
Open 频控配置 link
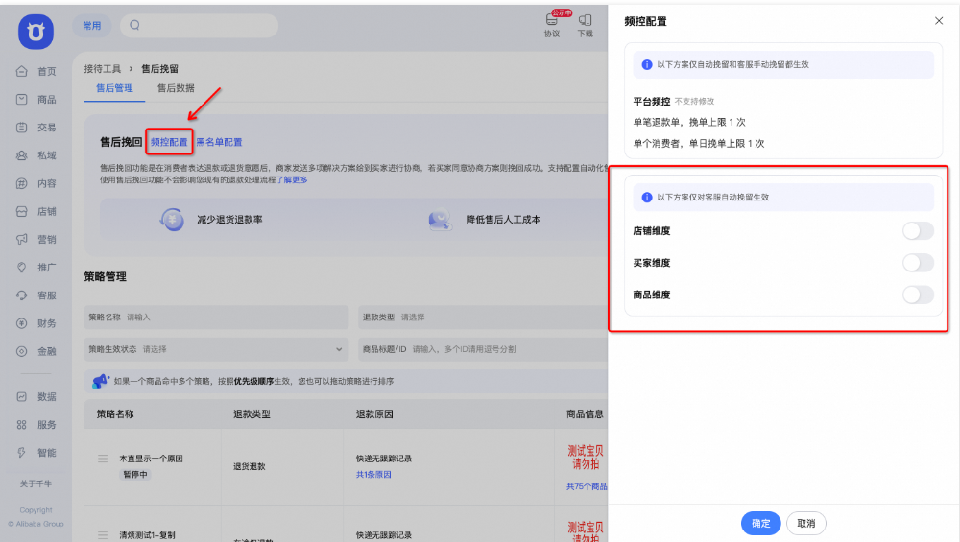169,142
